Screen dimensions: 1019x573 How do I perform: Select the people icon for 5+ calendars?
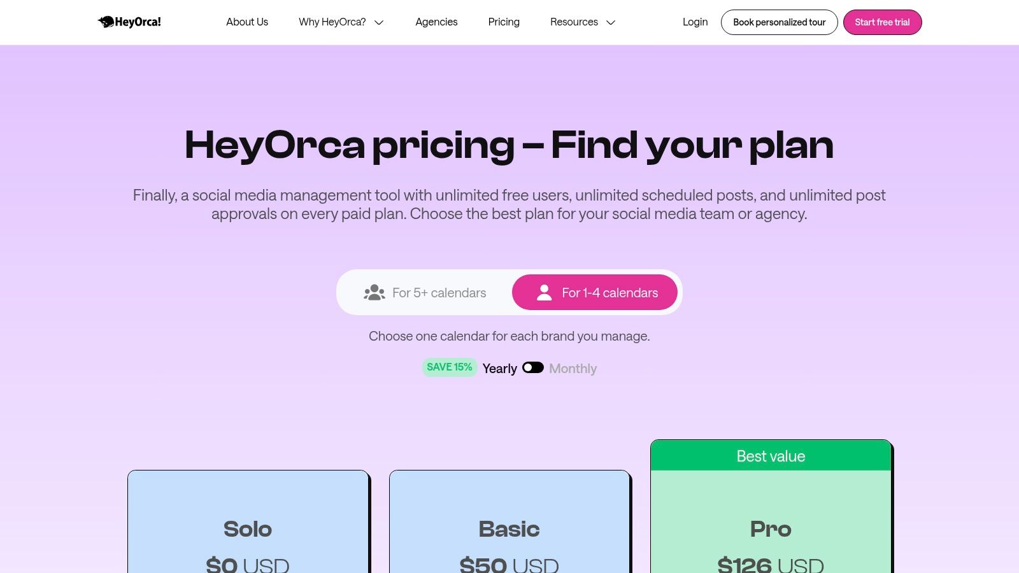pyautogui.click(x=374, y=292)
